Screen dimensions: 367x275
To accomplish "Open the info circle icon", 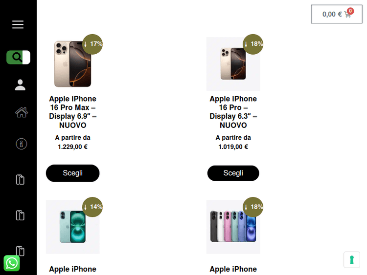I will point(22,144).
